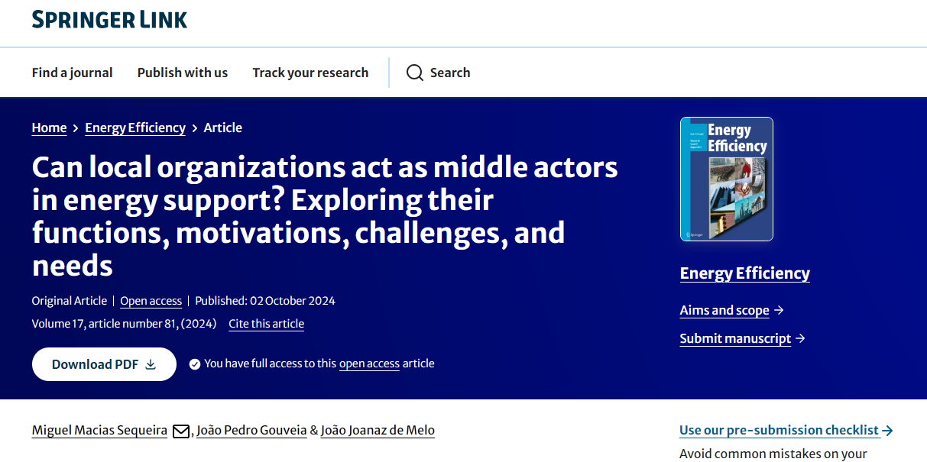Image resolution: width=927 pixels, height=462 pixels.
Task: Click the Springer Link logo
Action: click(x=109, y=19)
